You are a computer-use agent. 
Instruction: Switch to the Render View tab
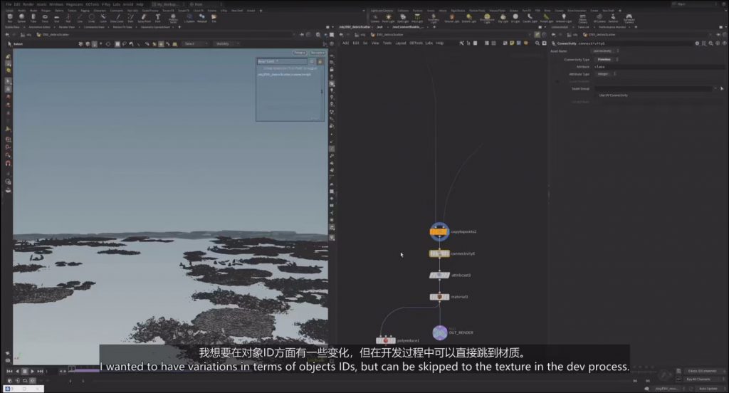(x=66, y=27)
